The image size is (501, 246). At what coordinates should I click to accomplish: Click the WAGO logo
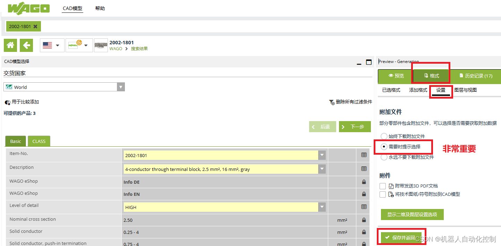pos(29,9)
